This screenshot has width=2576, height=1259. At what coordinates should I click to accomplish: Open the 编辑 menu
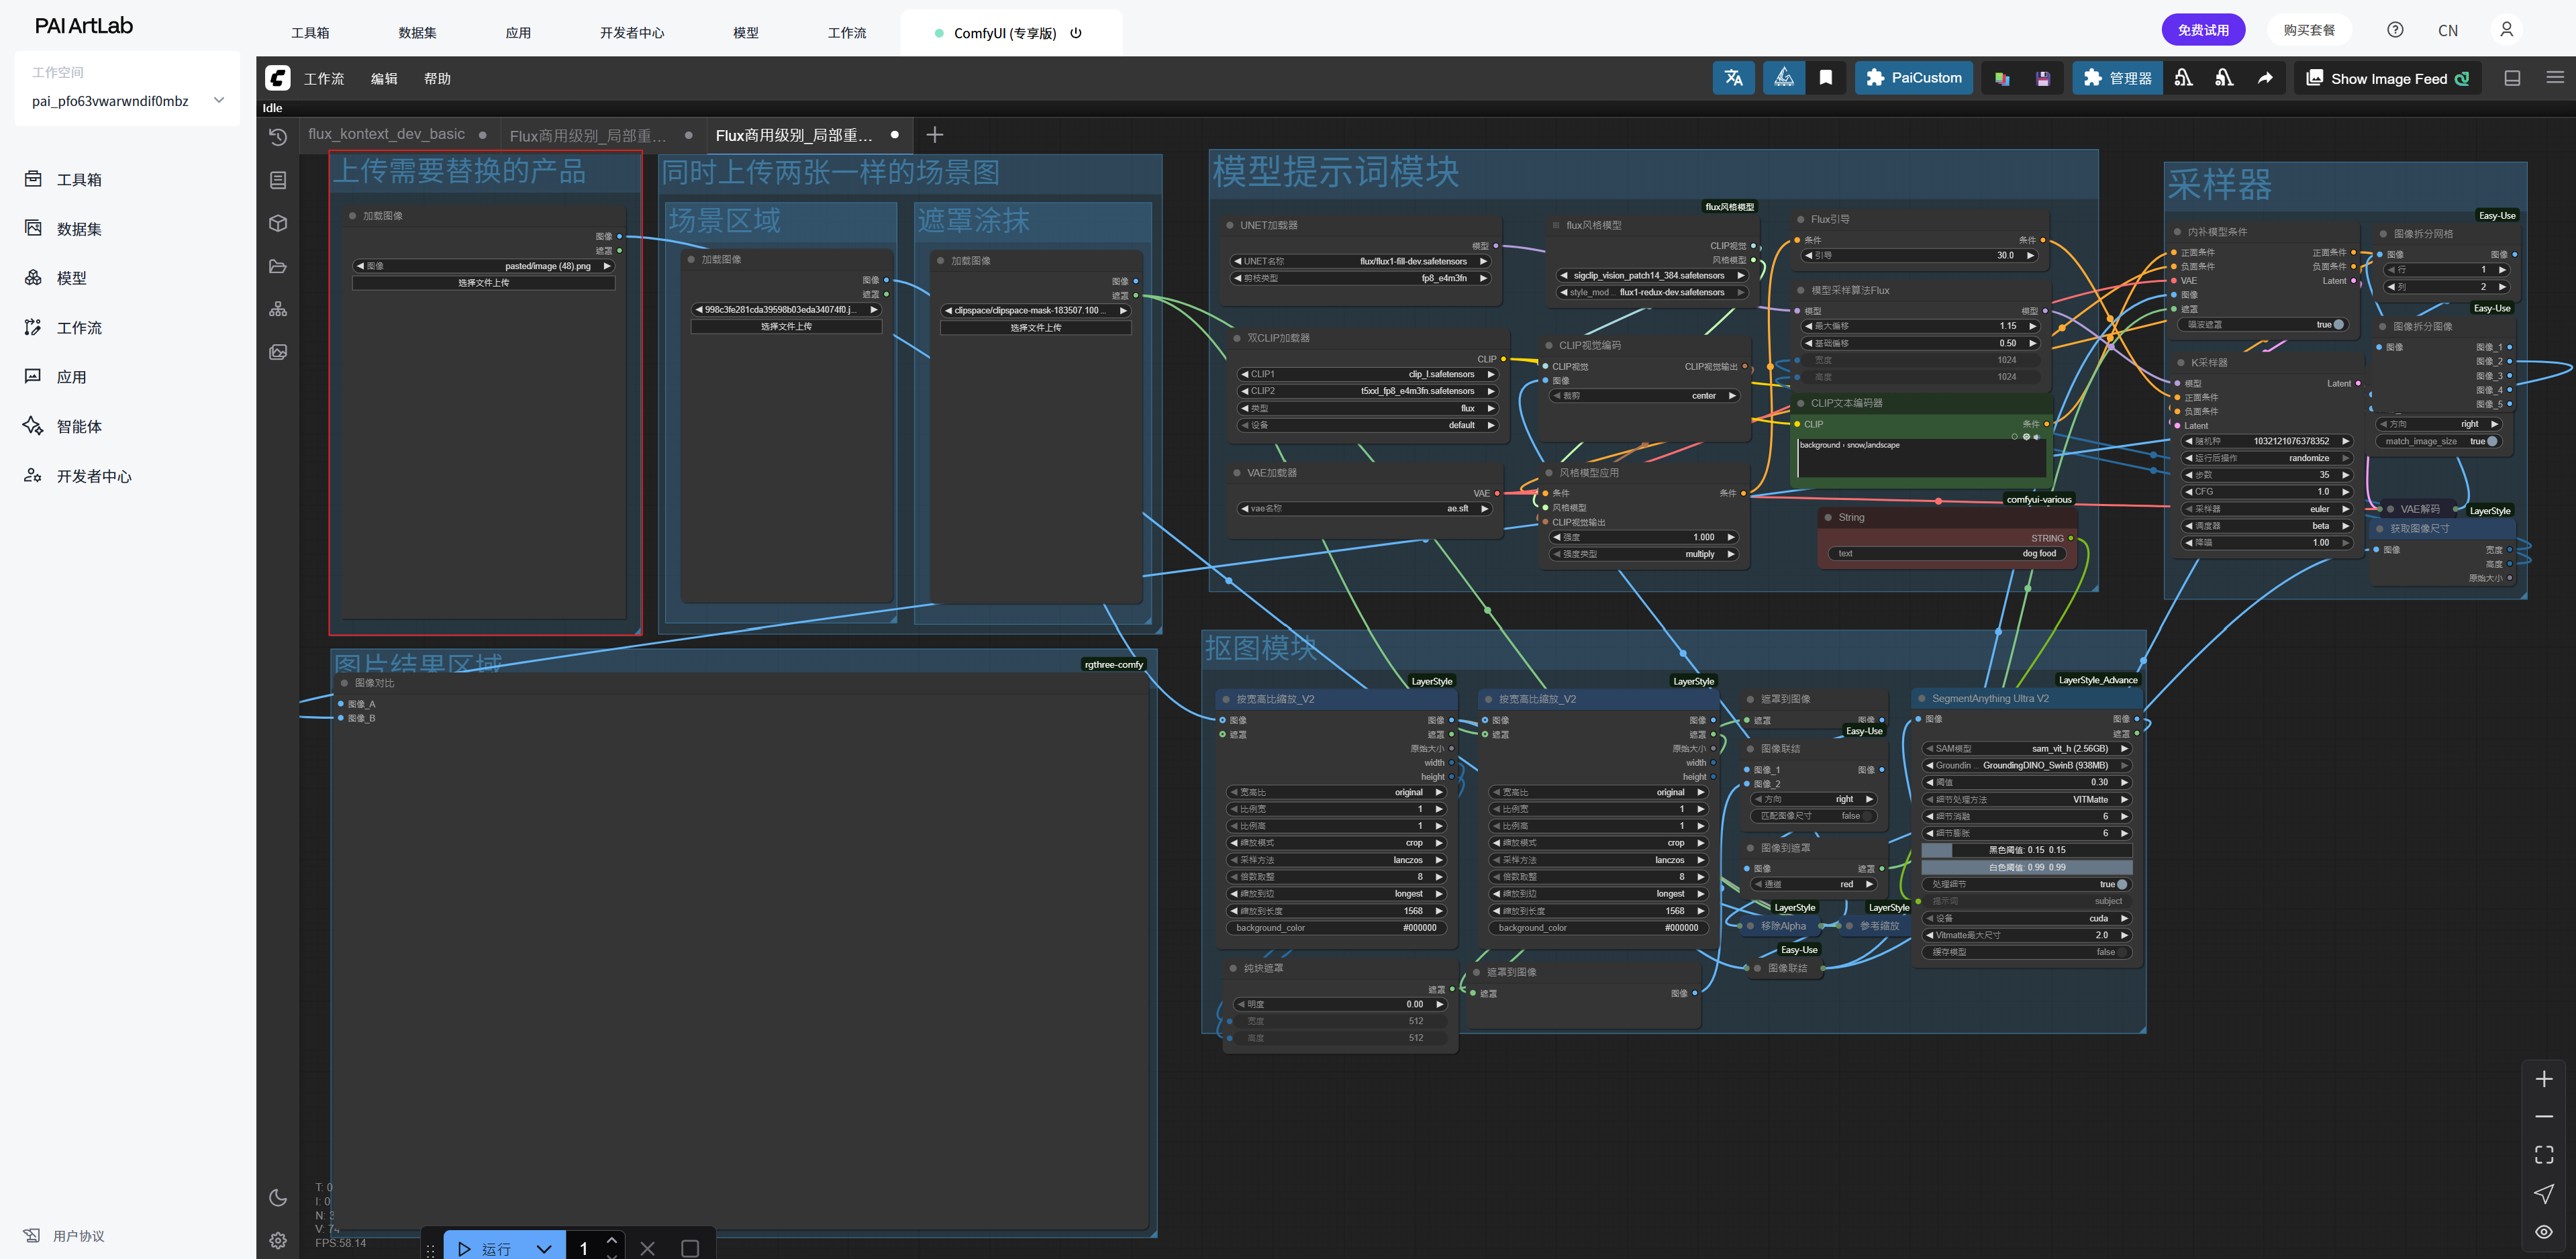coord(383,79)
